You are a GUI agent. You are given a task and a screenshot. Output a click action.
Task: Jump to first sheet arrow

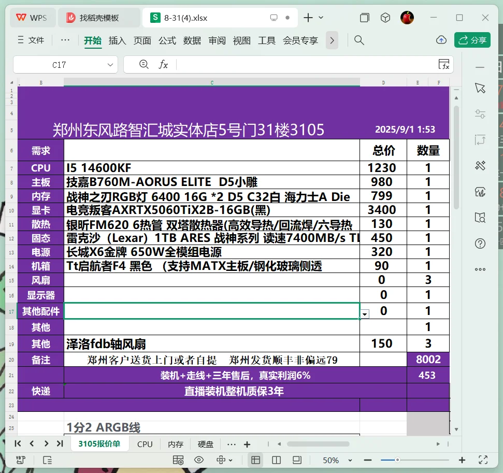point(18,443)
